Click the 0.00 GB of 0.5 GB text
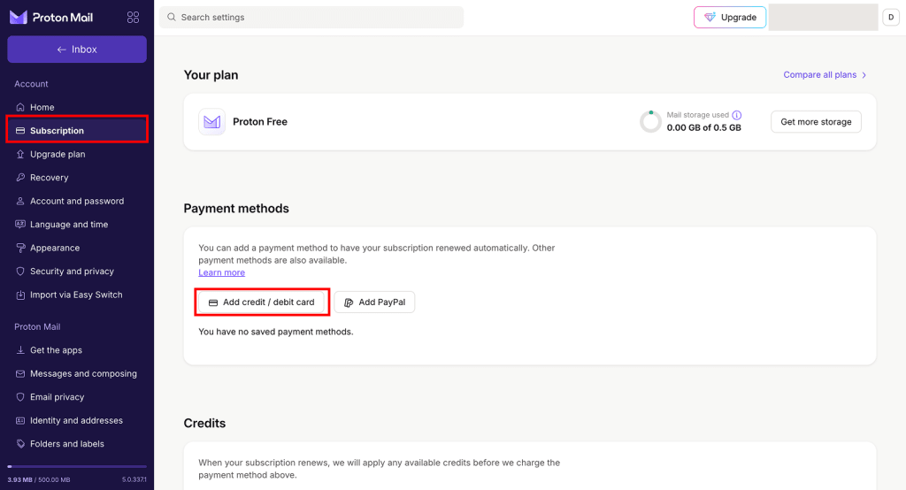 tap(703, 127)
